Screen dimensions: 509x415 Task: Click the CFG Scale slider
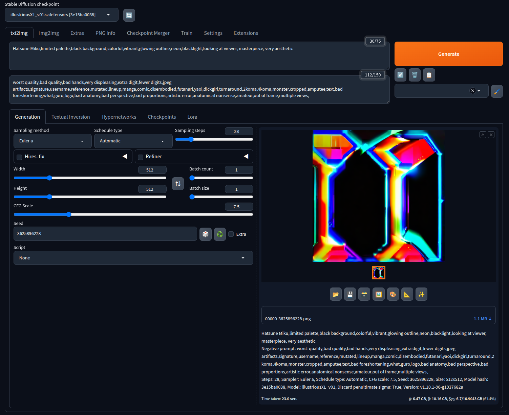(133, 214)
